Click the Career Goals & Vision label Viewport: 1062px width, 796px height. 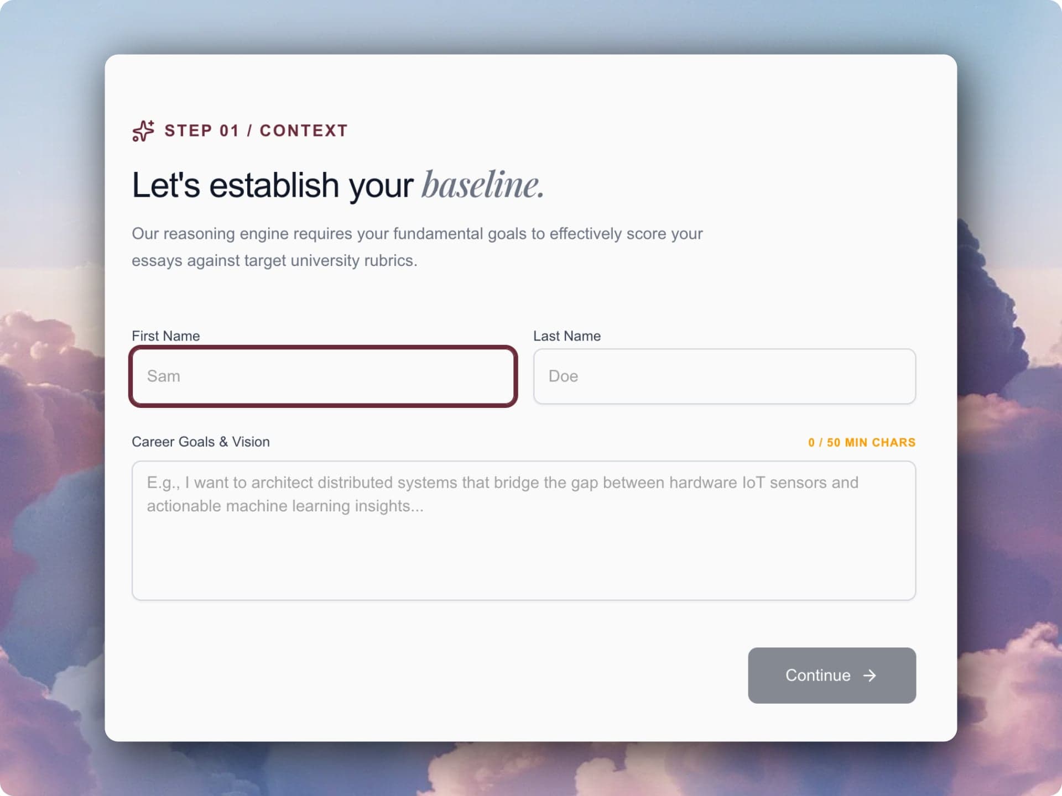click(x=200, y=442)
